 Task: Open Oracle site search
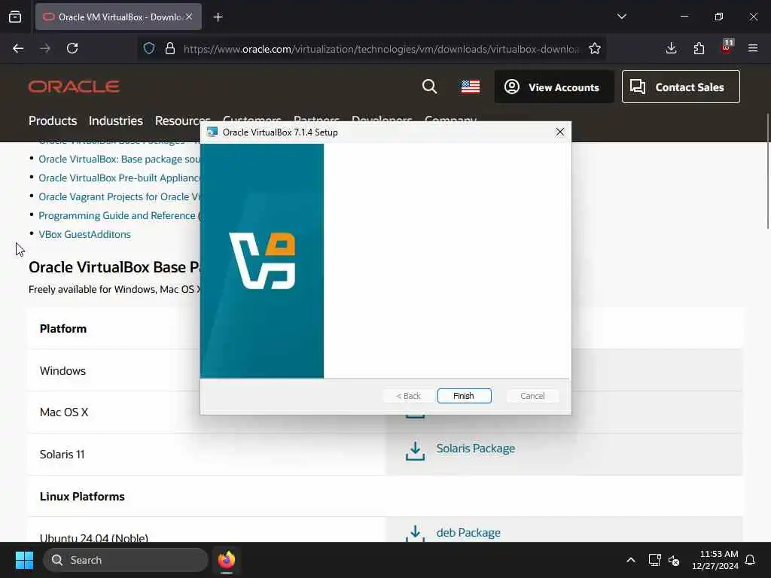429,87
